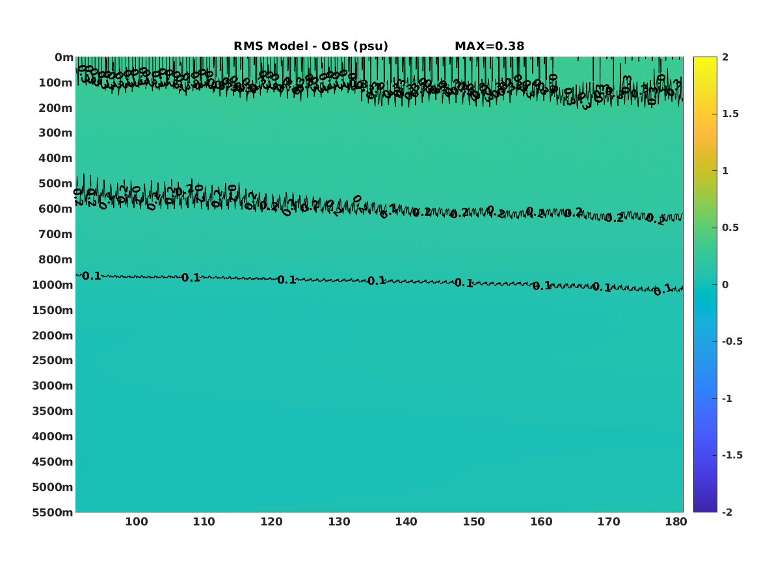This screenshot has height=569, width=759.
Task: Click the horizontal axis tick label "180"
Action: pos(676,522)
